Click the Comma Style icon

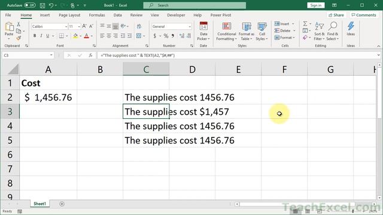coord(173,36)
